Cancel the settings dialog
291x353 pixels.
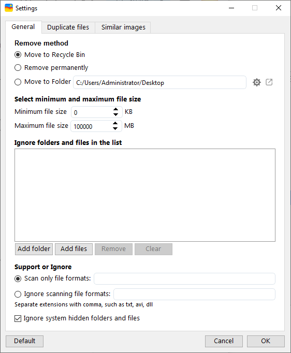pyautogui.click(x=224, y=341)
